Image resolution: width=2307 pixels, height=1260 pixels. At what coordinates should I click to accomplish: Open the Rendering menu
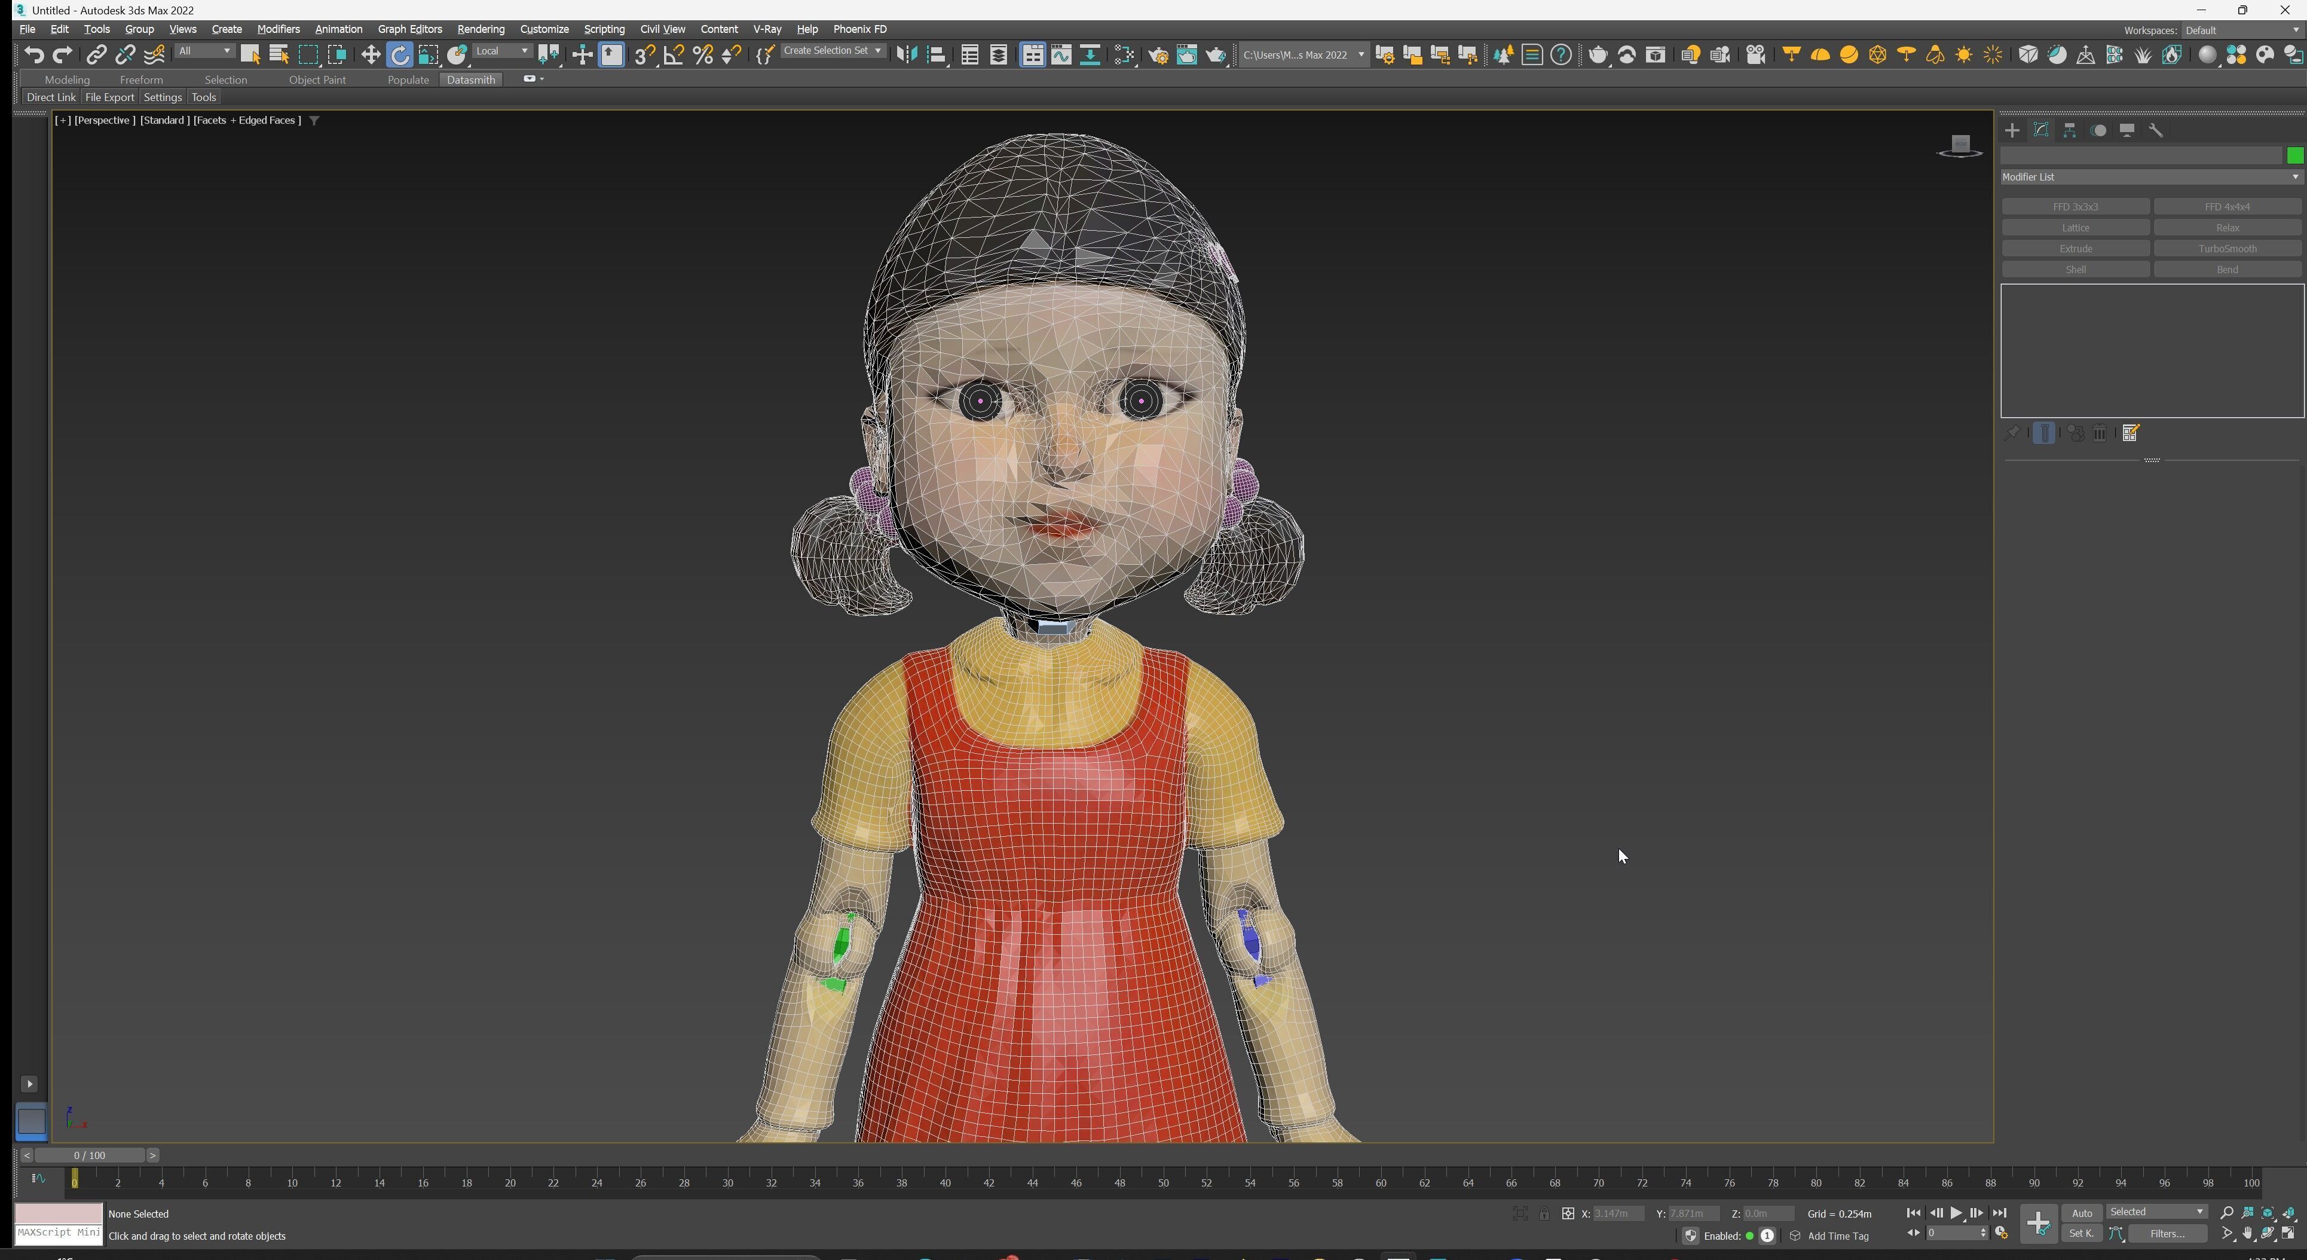coord(480,29)
